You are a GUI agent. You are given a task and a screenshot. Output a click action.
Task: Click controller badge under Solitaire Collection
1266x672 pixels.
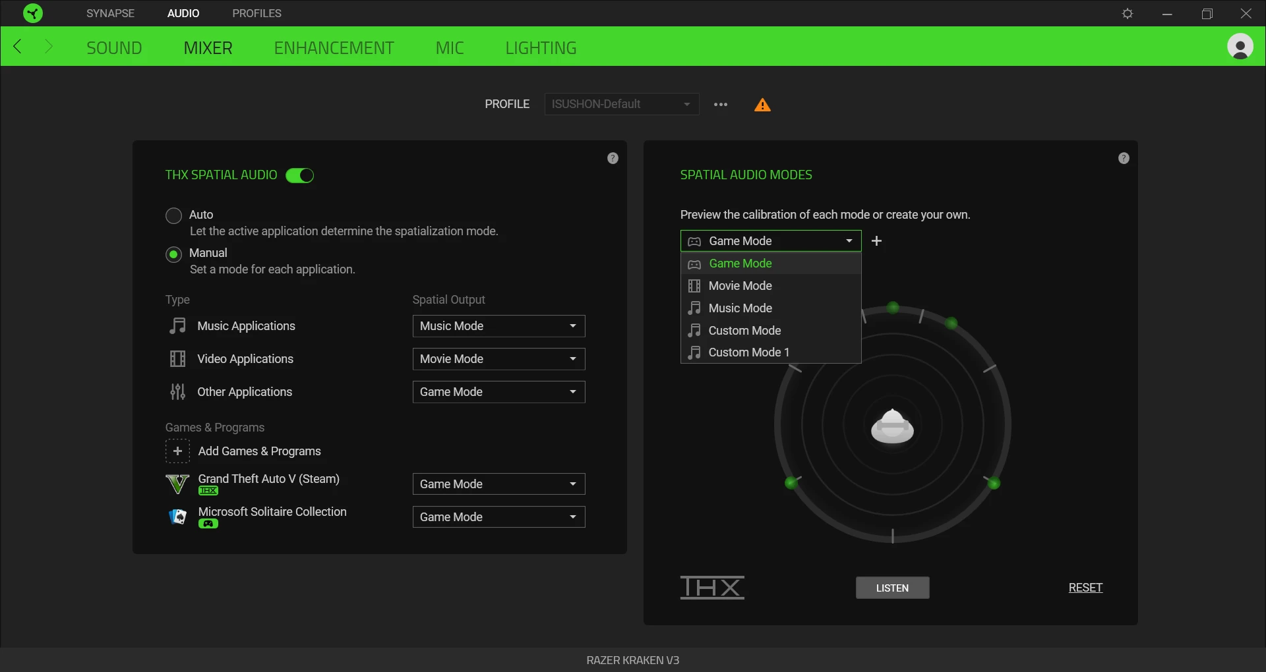[x=208, y=524]
